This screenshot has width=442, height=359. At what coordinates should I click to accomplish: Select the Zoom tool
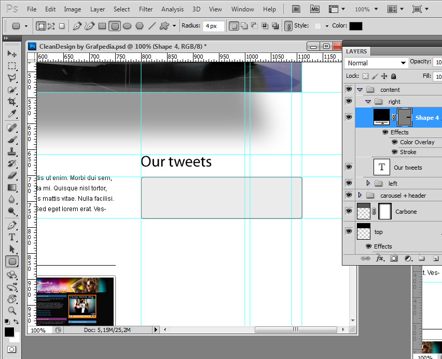pyautogui.click(x=12, y=311)
